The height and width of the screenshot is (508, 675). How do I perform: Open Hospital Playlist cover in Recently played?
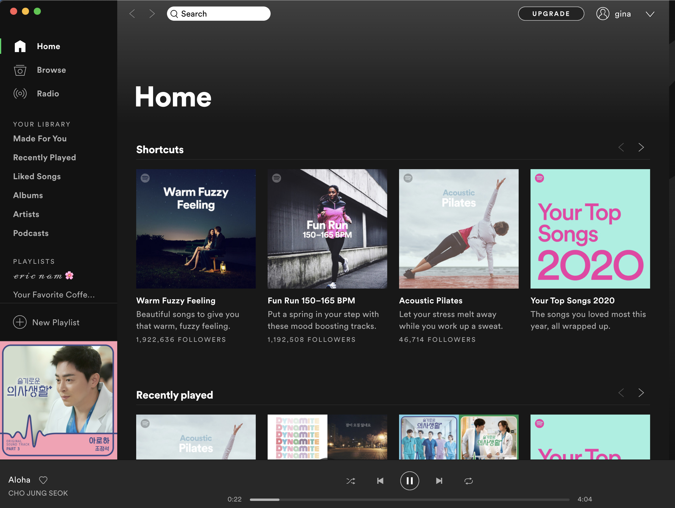click(459, 437)
